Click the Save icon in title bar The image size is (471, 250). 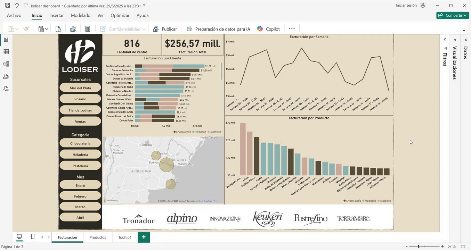click(x=7, y=6)
